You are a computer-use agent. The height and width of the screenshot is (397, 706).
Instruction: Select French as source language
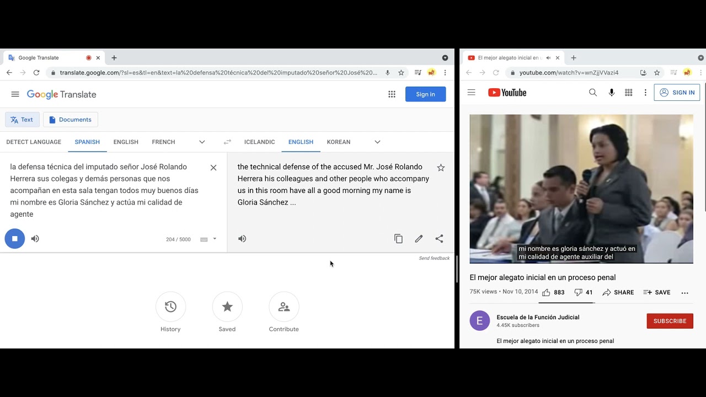coord(163,142)
